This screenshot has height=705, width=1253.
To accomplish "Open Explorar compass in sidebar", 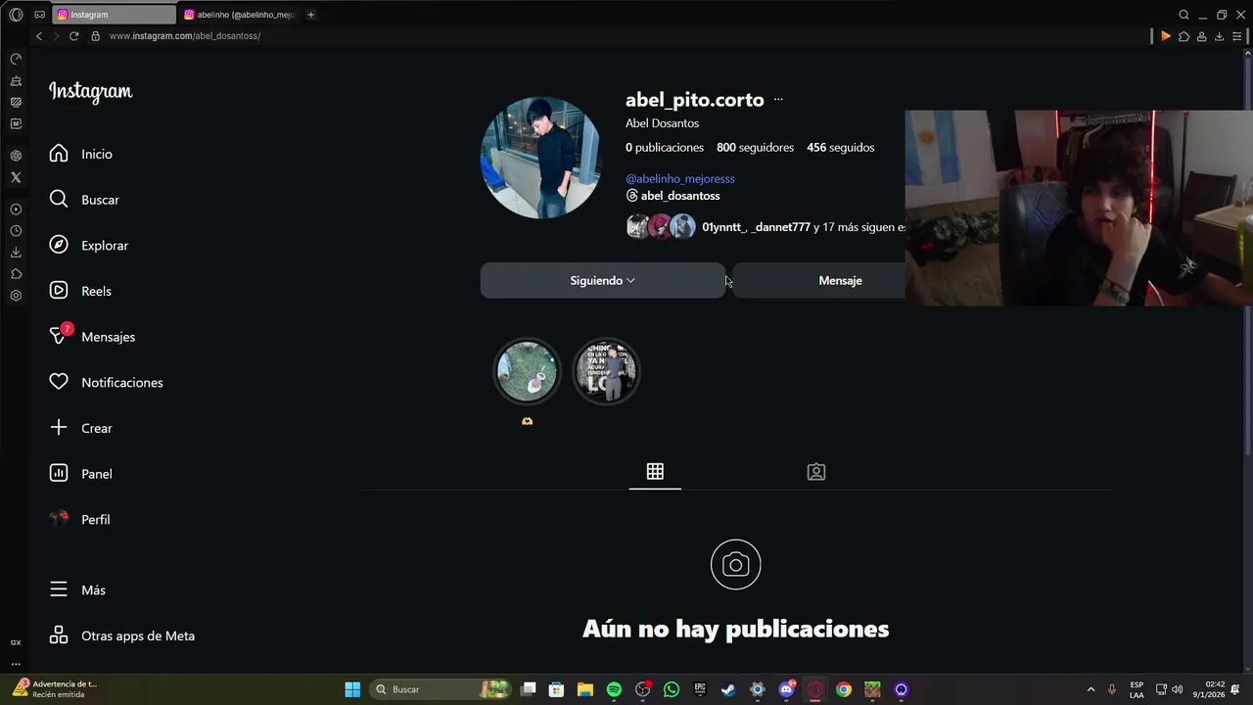I will (59, 245).
